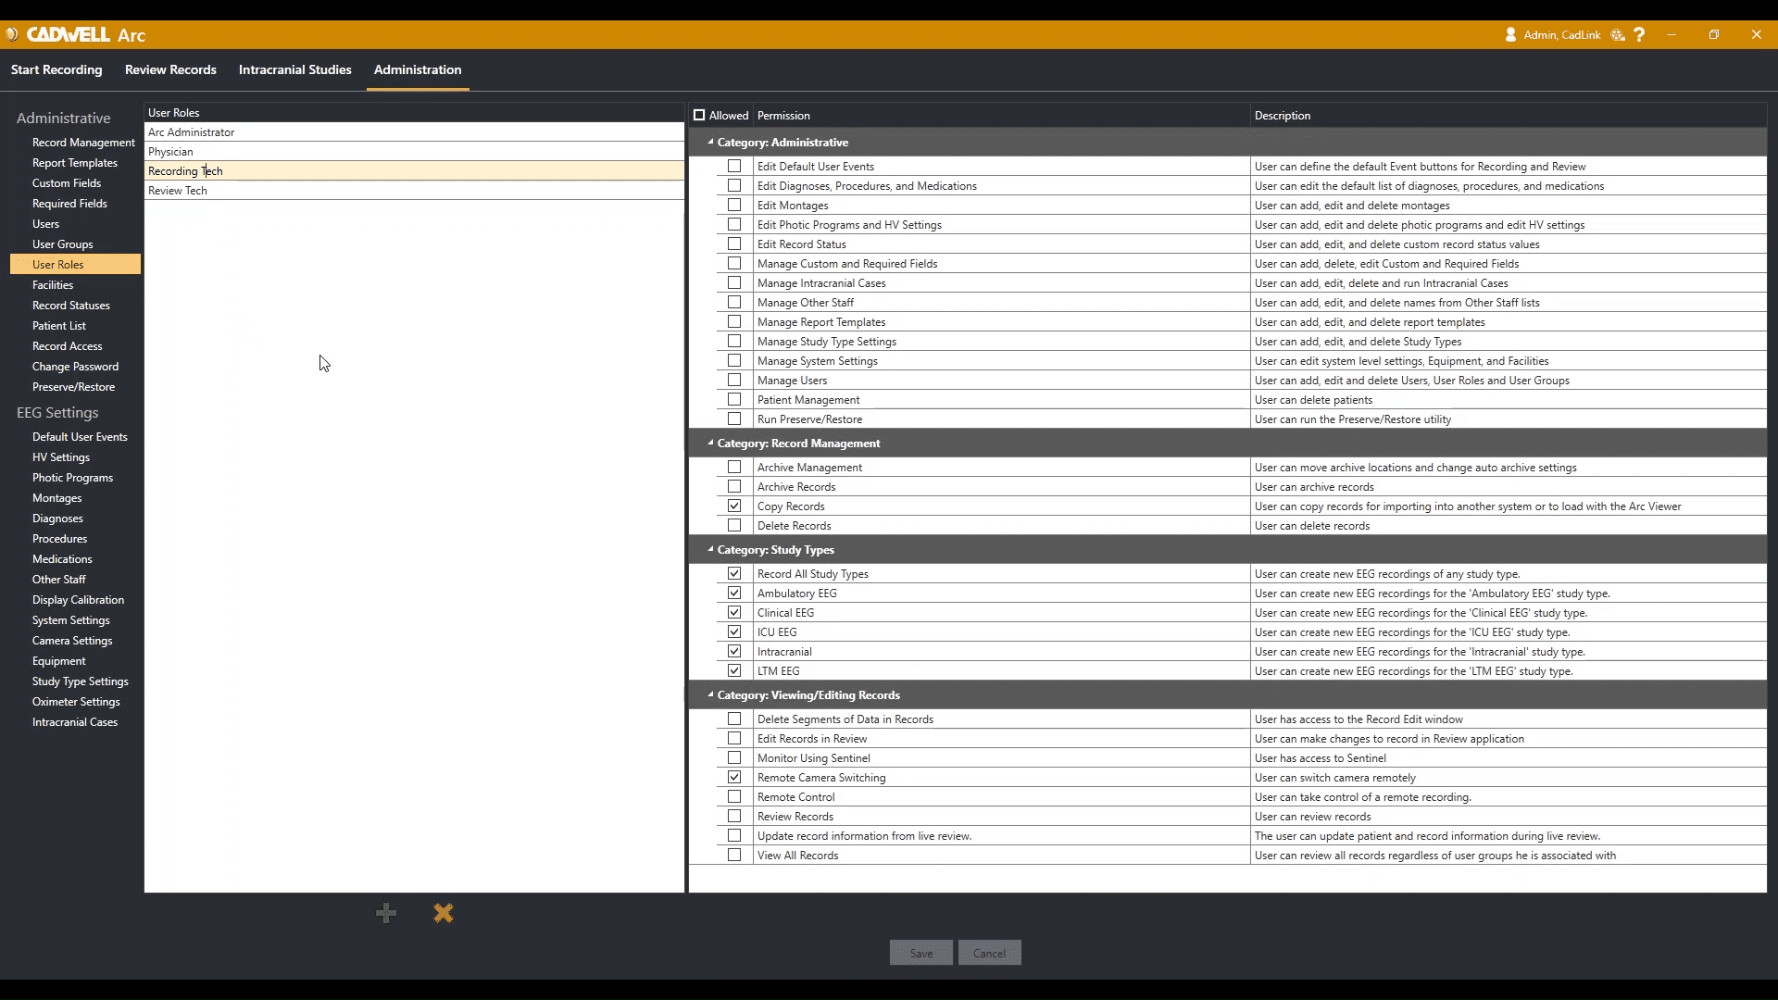
Task: Uncheck Remote Camera Switching permission
Action: pyautogui.click(x=734, y=778)
